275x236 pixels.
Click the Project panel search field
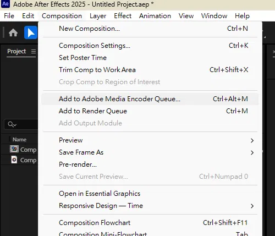(21, 124)
